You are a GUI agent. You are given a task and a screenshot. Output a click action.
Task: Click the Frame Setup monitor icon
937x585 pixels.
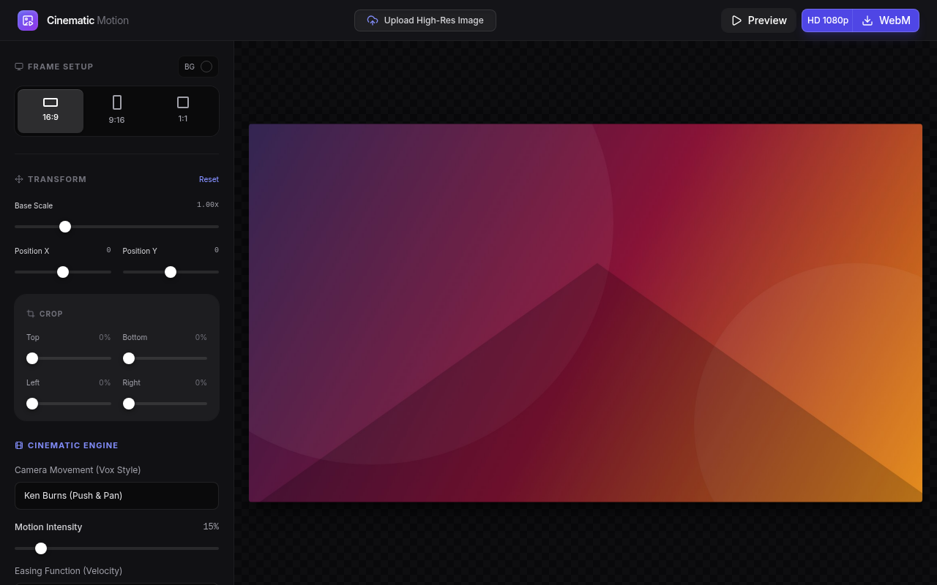tap(19, 67)
